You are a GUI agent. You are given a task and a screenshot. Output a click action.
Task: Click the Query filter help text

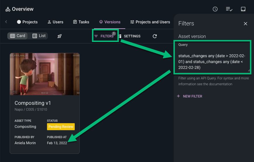[x=213, y=81]
